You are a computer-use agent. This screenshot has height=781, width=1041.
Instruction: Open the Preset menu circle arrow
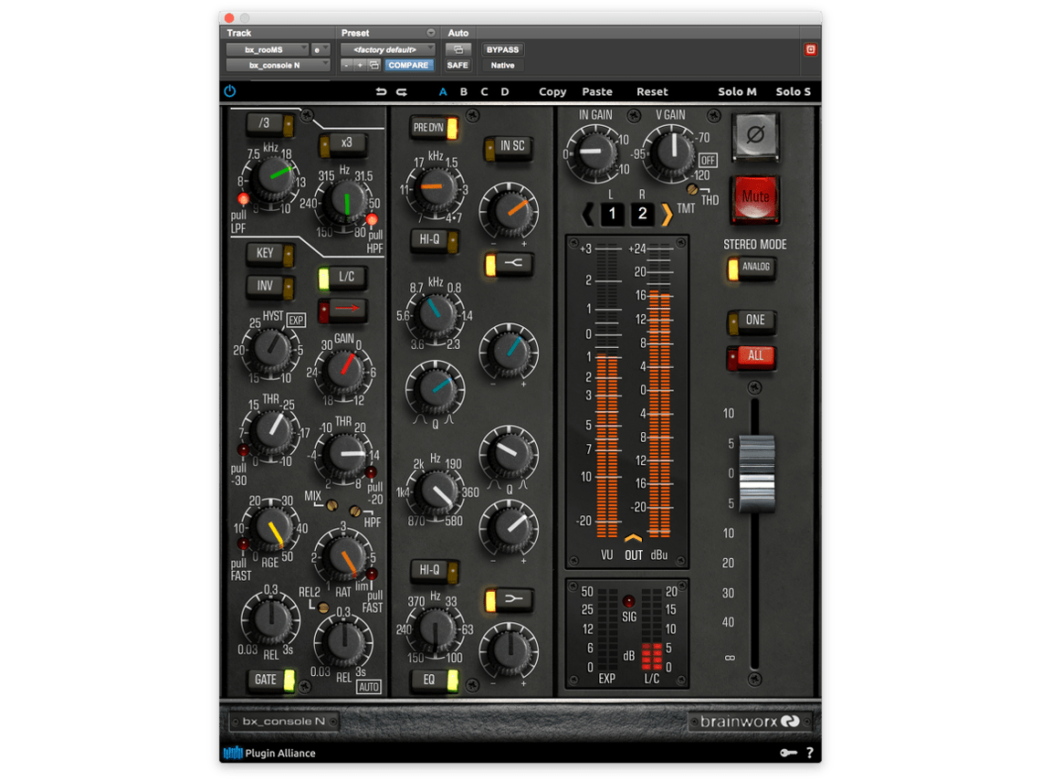point(431,33)
